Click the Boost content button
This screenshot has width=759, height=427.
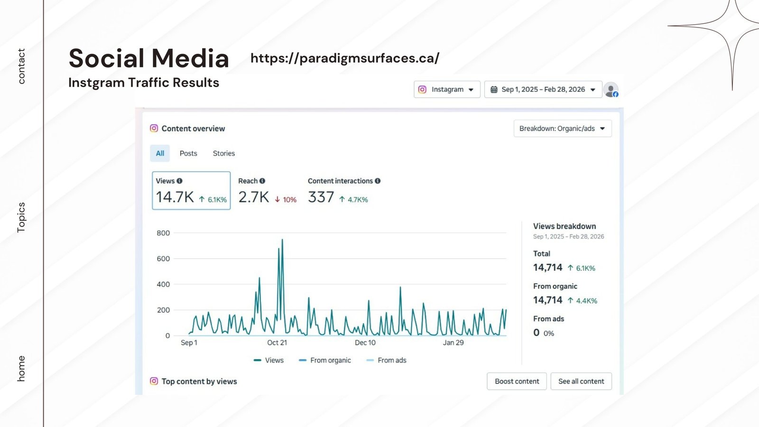coord(517,381)
